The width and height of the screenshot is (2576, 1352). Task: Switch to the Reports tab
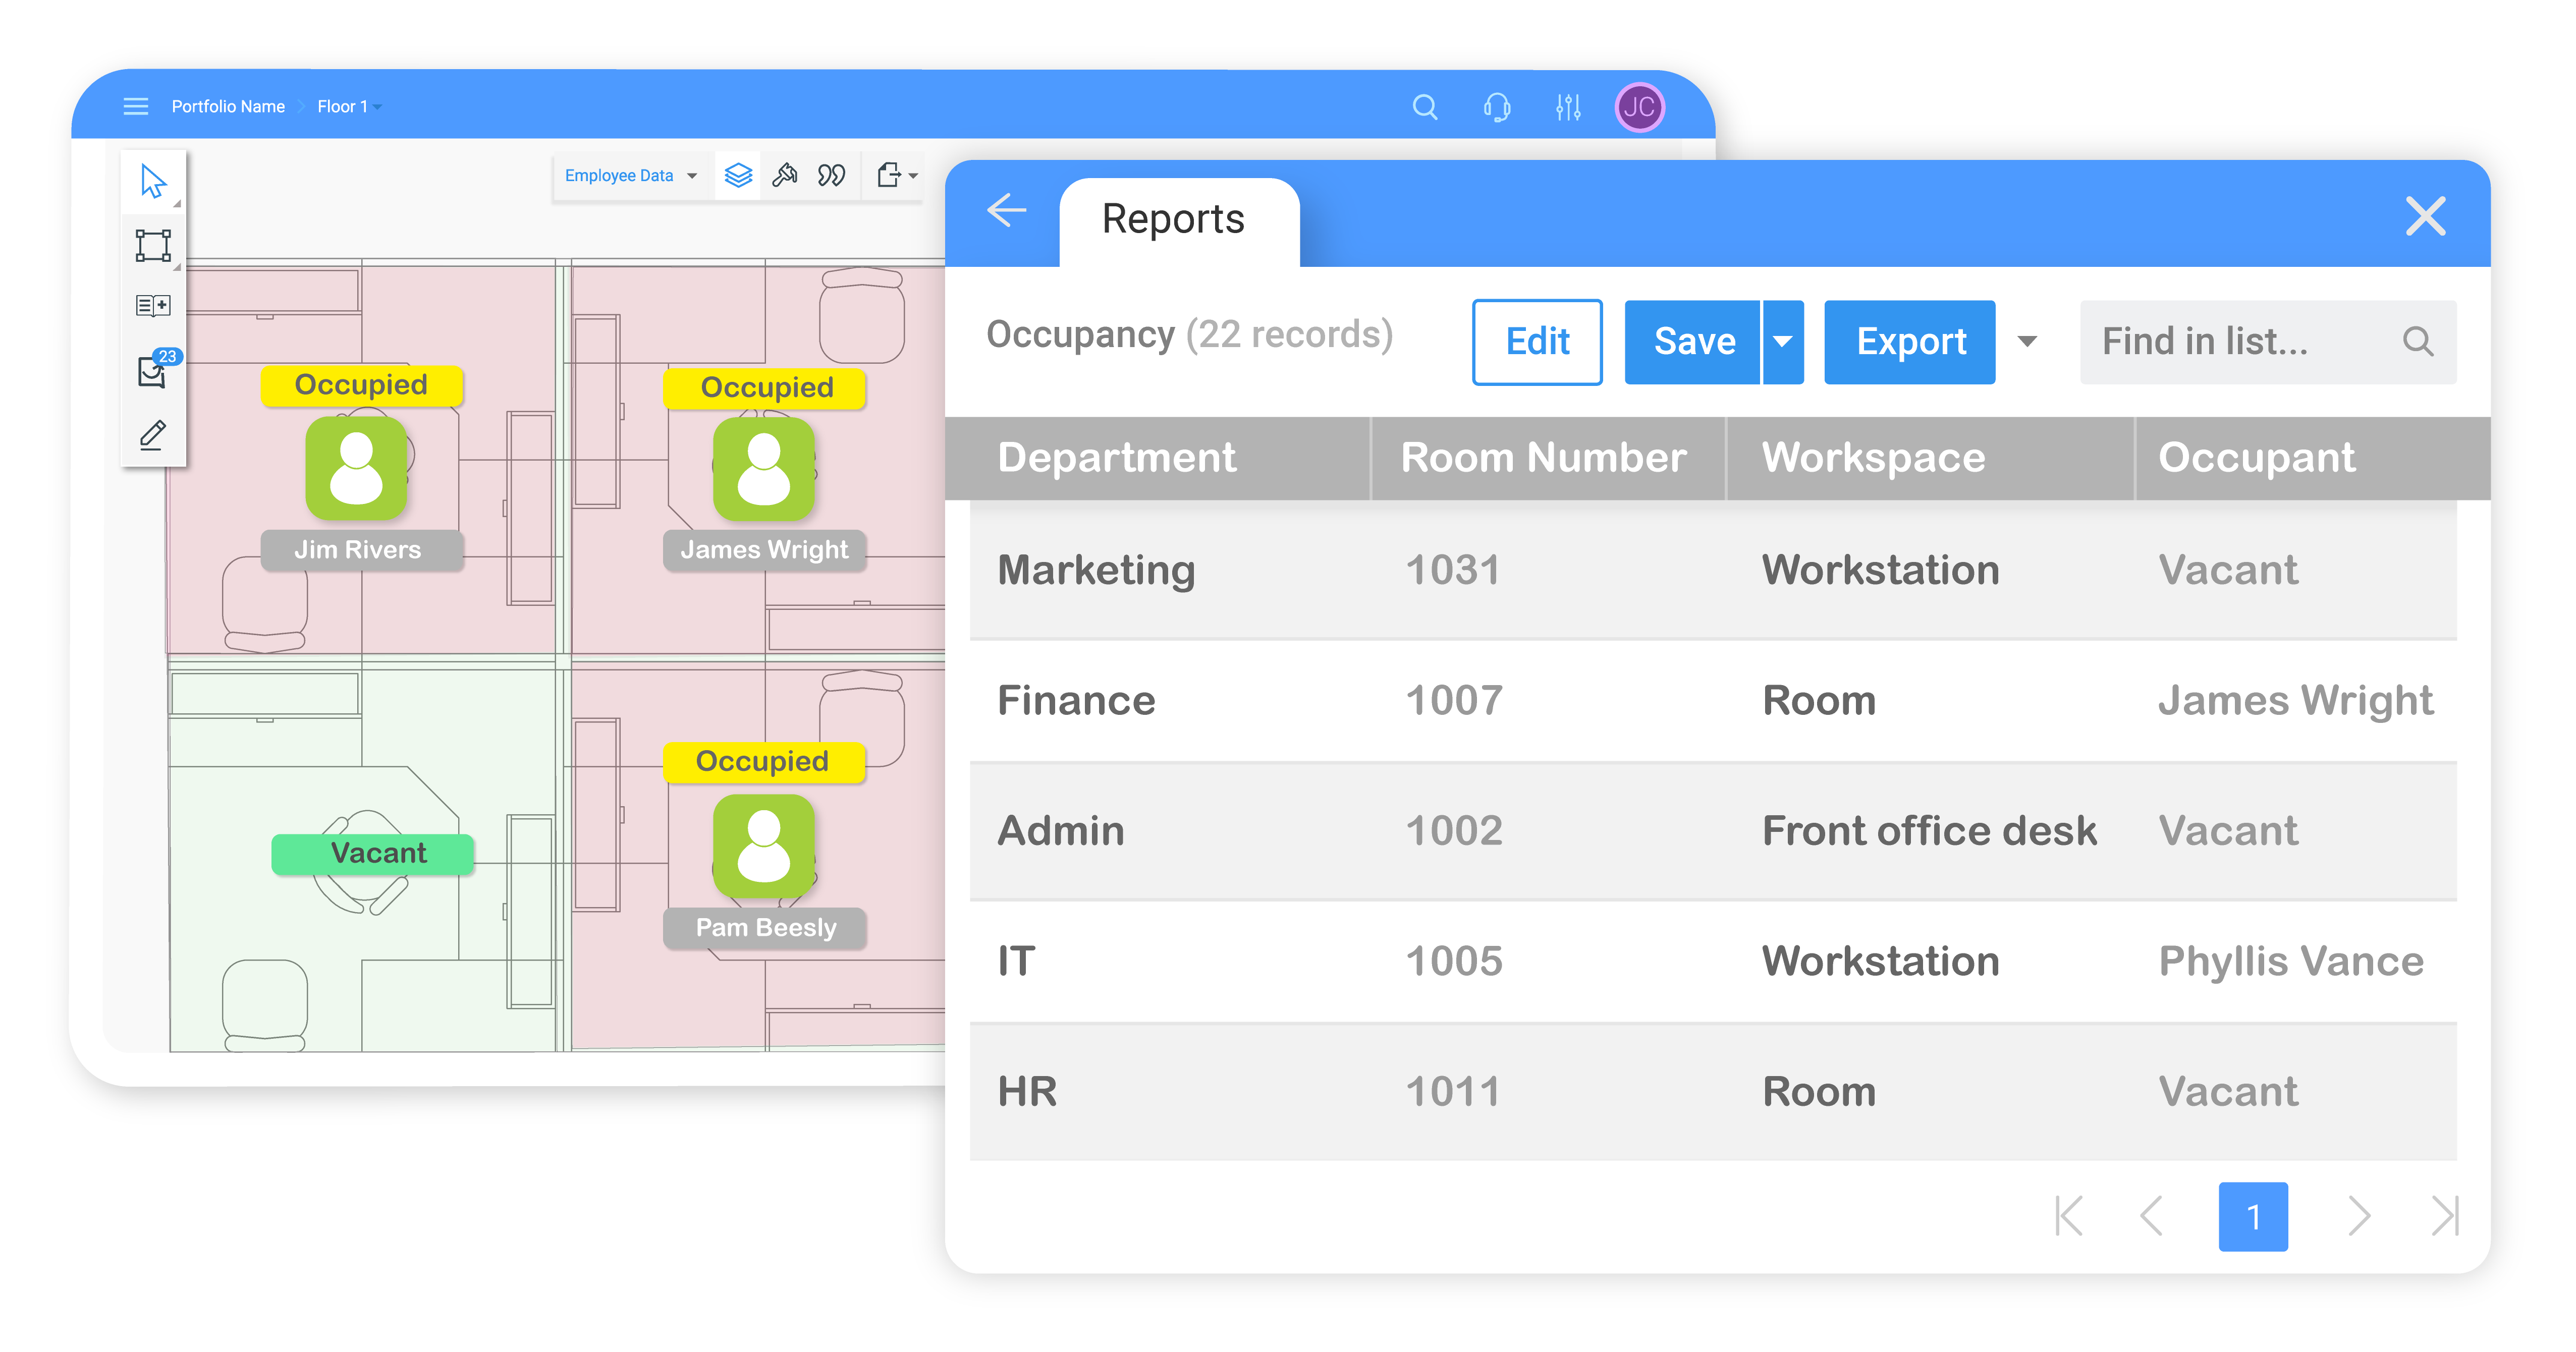1173,219
